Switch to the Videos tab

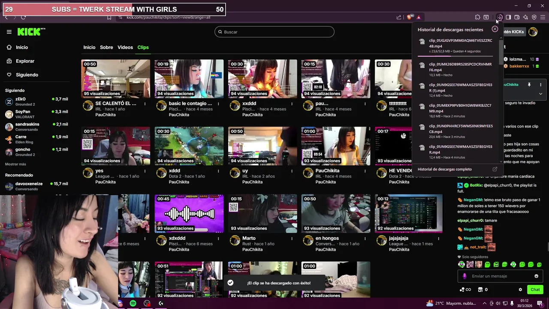coord(125,47)
